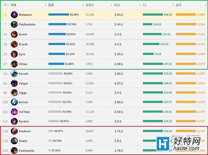Click Fiddlesticks' 53.76% win rate bar
208x155 pixels.
click(x=58, y=24)
